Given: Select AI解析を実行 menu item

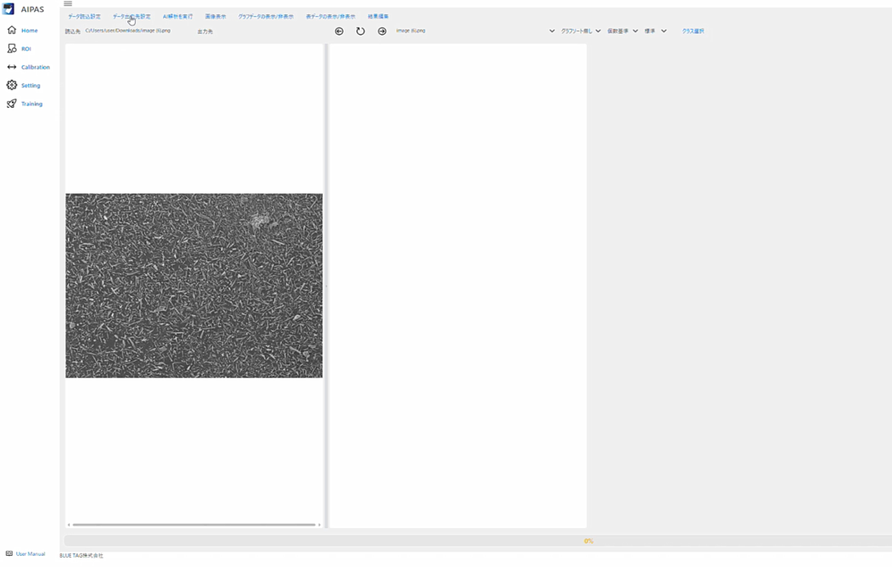Looking at the screenshot, I should click(x=178, y=16).
